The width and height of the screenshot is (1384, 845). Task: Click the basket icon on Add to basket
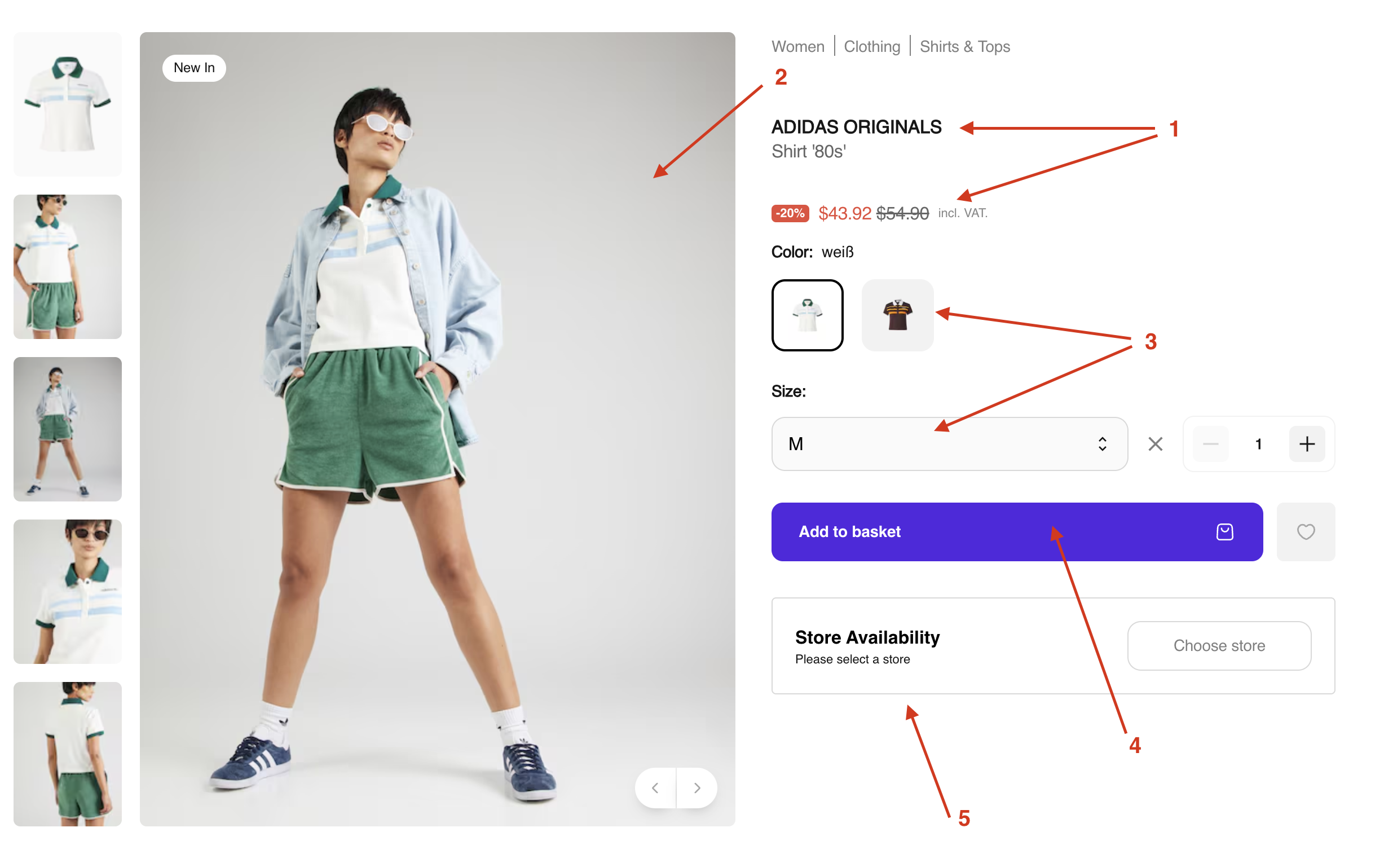pos(1224,531)
